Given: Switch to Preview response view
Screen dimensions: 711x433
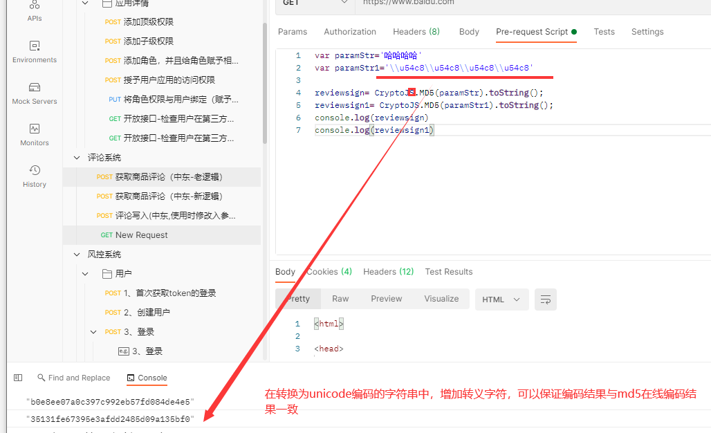Looking at the screenshot, I should click(x=386, y=298).
